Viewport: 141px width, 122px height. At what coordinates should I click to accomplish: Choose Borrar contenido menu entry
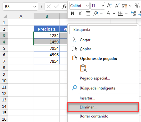point(103,116)
